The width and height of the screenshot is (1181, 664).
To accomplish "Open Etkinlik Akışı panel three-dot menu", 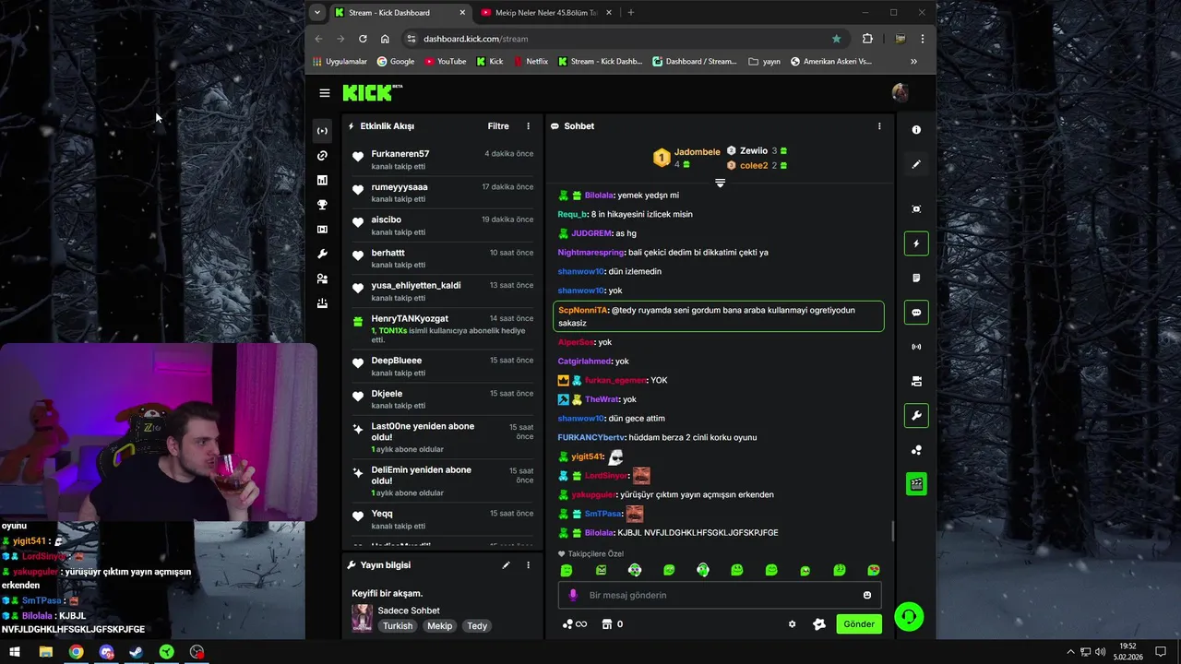I will coord(529,126).
